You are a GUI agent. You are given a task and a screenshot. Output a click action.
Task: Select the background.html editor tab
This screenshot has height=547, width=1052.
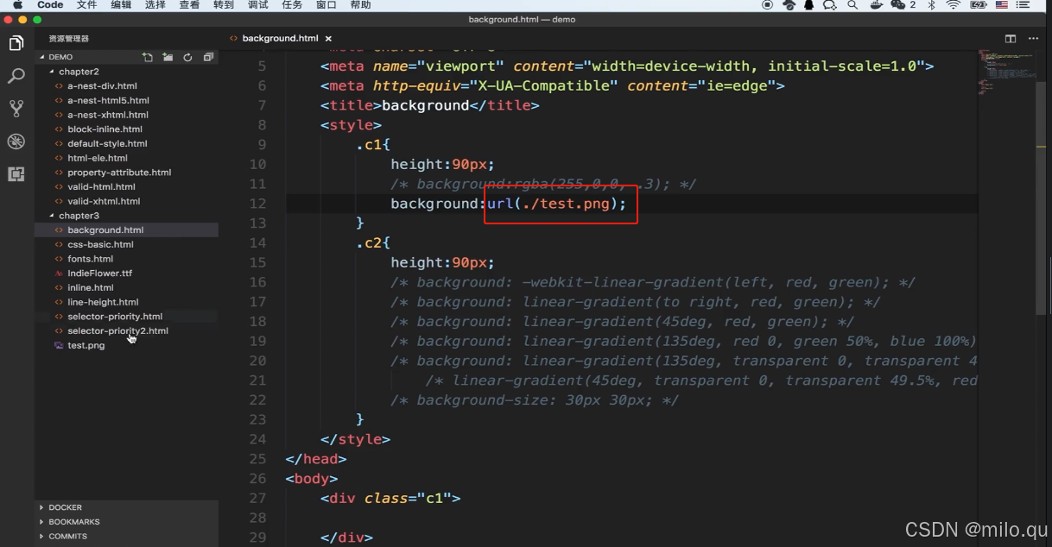tap(280, 39)
